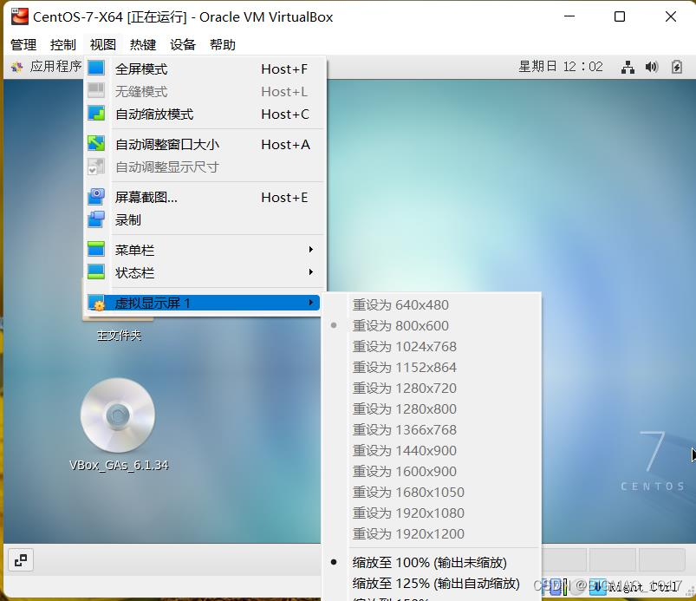Click the screenshot camera icon

(96, 196)
